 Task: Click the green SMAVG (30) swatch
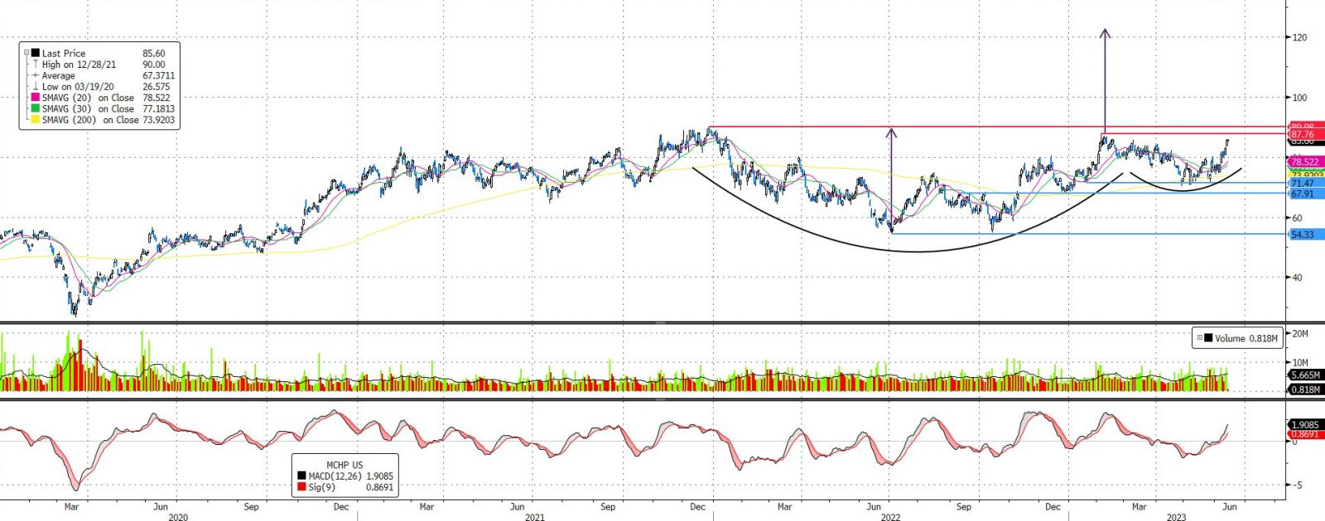coord(36,108)
